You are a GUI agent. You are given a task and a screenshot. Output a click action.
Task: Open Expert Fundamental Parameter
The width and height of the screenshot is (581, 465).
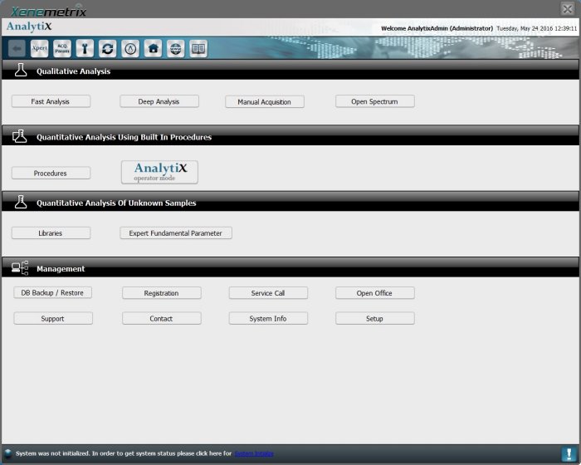(x=175, y=233)
